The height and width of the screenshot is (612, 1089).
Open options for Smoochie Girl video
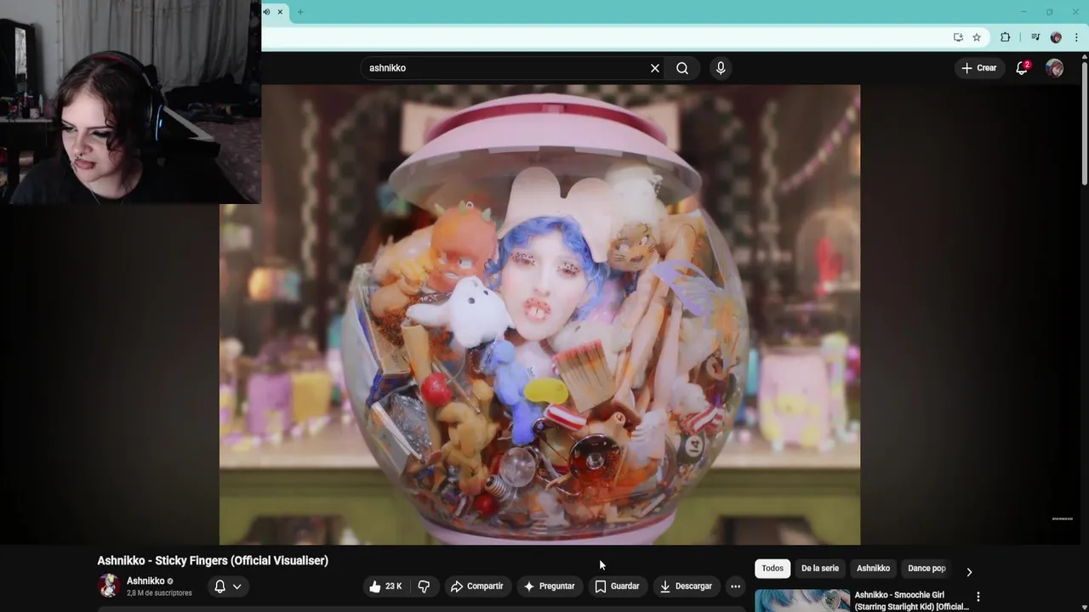point(978,597)
